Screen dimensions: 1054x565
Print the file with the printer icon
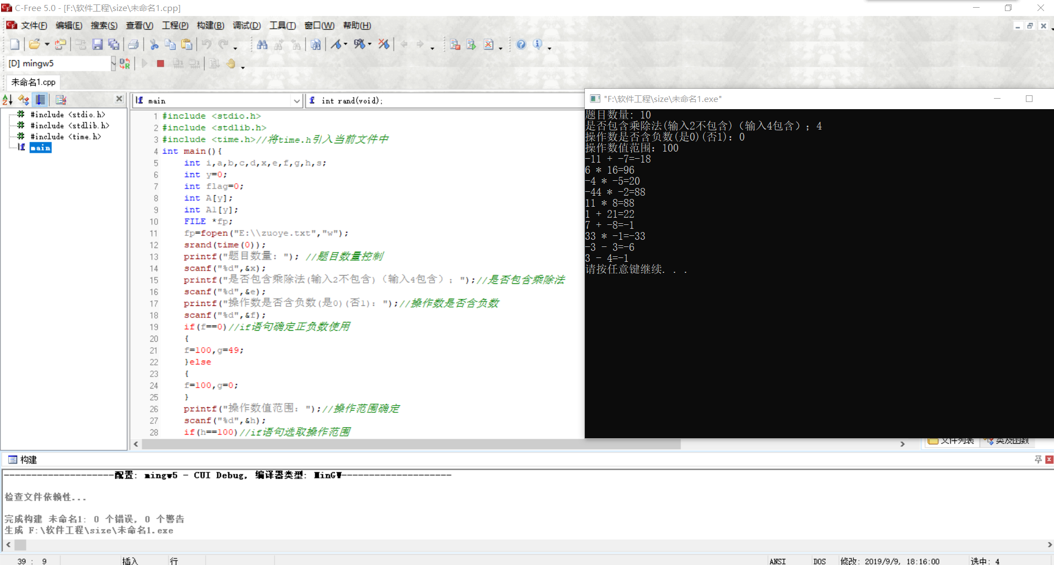point(133,45)
